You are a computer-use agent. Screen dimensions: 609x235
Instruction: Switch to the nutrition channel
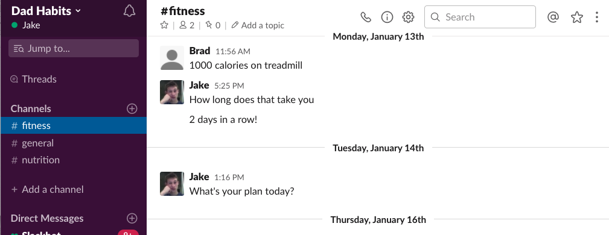coord(74,160)
